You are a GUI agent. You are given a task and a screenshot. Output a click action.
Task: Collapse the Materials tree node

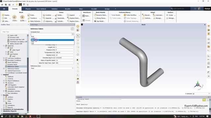(x=4, y=46)
